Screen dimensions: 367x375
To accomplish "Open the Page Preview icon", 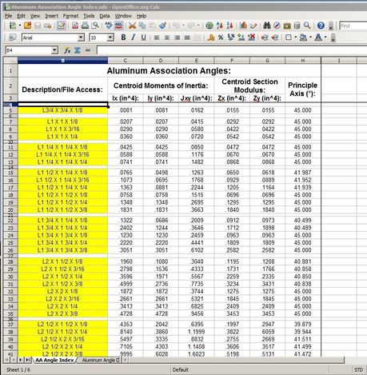I will pos(95,26).
